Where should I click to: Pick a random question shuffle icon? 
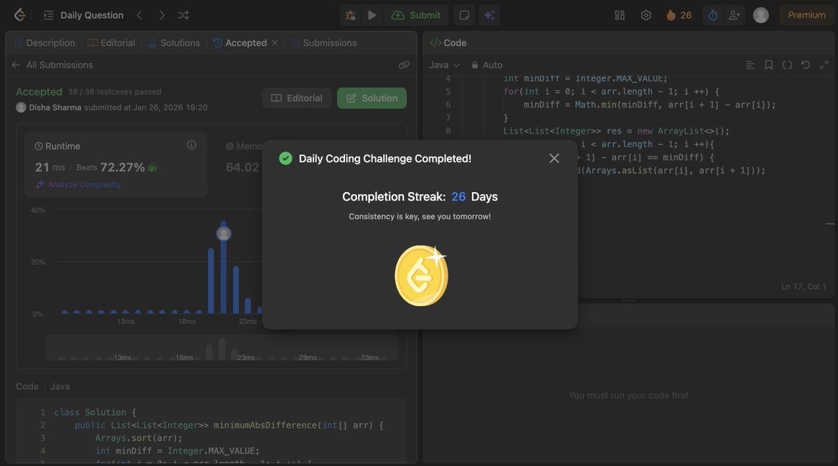tap(183, 15)
